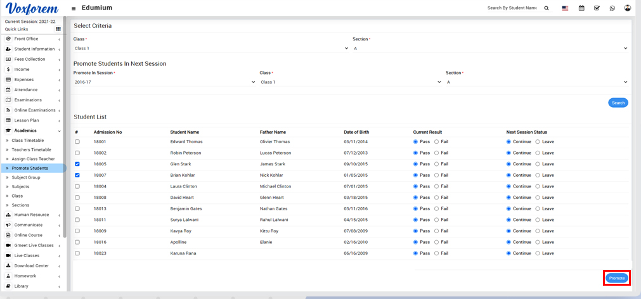Select Fail for Robin Peterson
641x299 pixels.
[436, 153]
